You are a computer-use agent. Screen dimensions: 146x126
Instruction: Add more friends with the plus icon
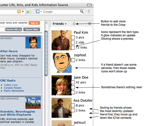coord(74,24)
